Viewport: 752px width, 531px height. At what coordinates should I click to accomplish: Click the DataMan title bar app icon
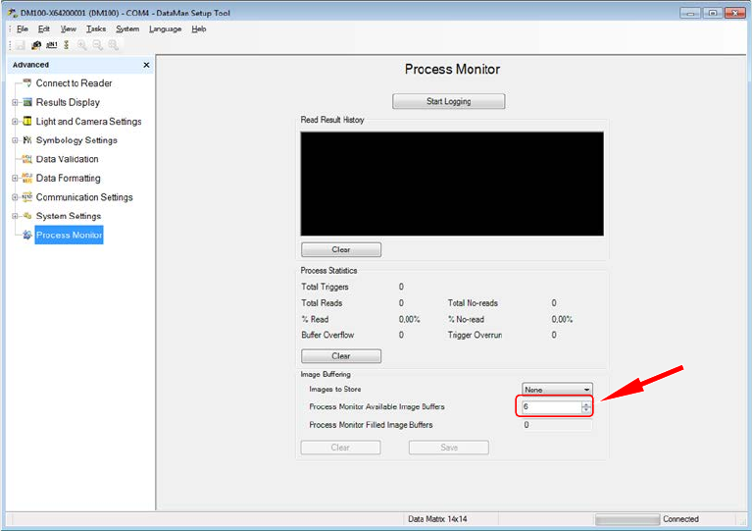(x=13, y=13)
